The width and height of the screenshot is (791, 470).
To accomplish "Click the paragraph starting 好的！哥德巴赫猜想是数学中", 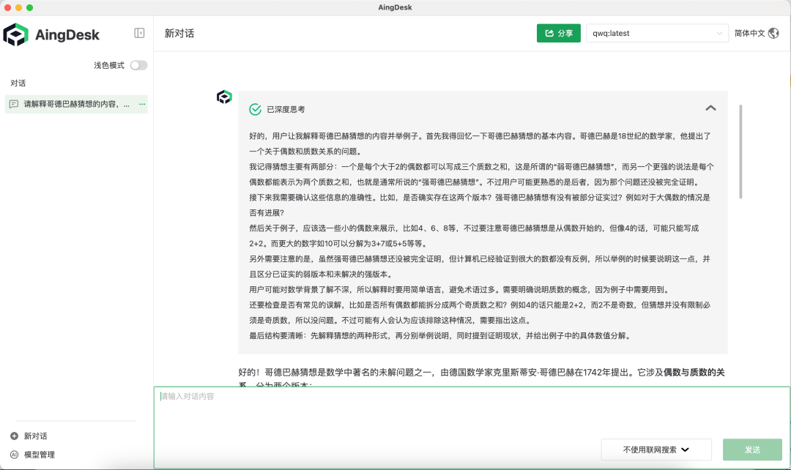I will (481, 377).
